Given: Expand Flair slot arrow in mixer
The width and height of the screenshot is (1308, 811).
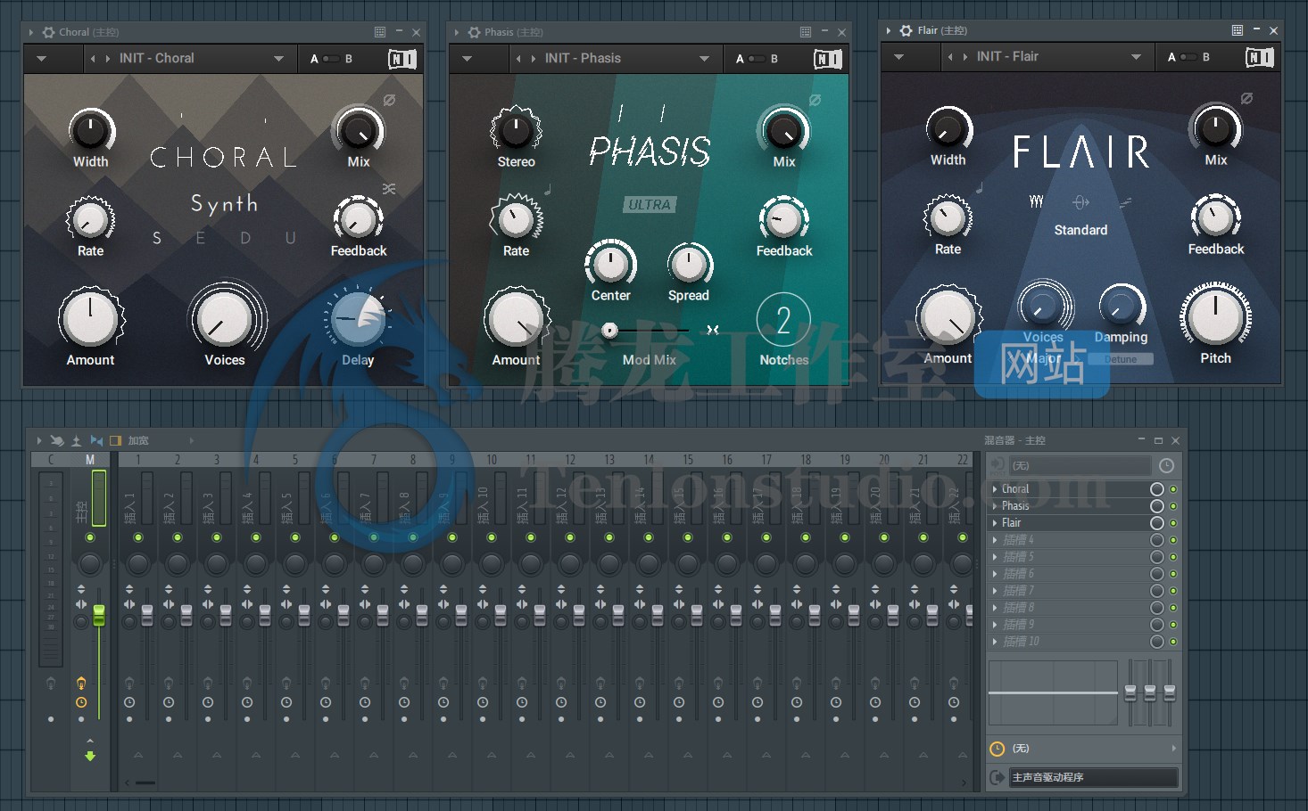Looking at the screenshot, I should tap(996, 523).
